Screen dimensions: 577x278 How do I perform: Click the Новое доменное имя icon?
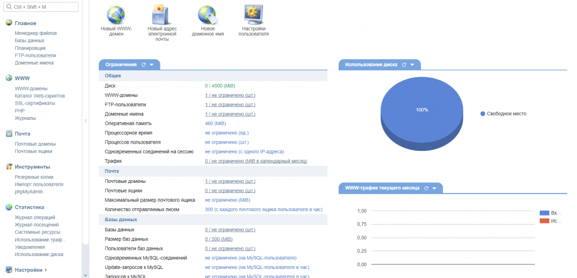point(207,14)
